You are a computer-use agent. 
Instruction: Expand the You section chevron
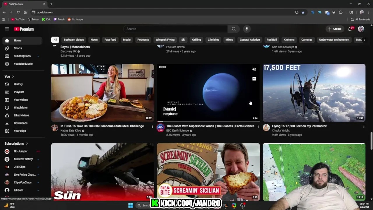point(13,76)
